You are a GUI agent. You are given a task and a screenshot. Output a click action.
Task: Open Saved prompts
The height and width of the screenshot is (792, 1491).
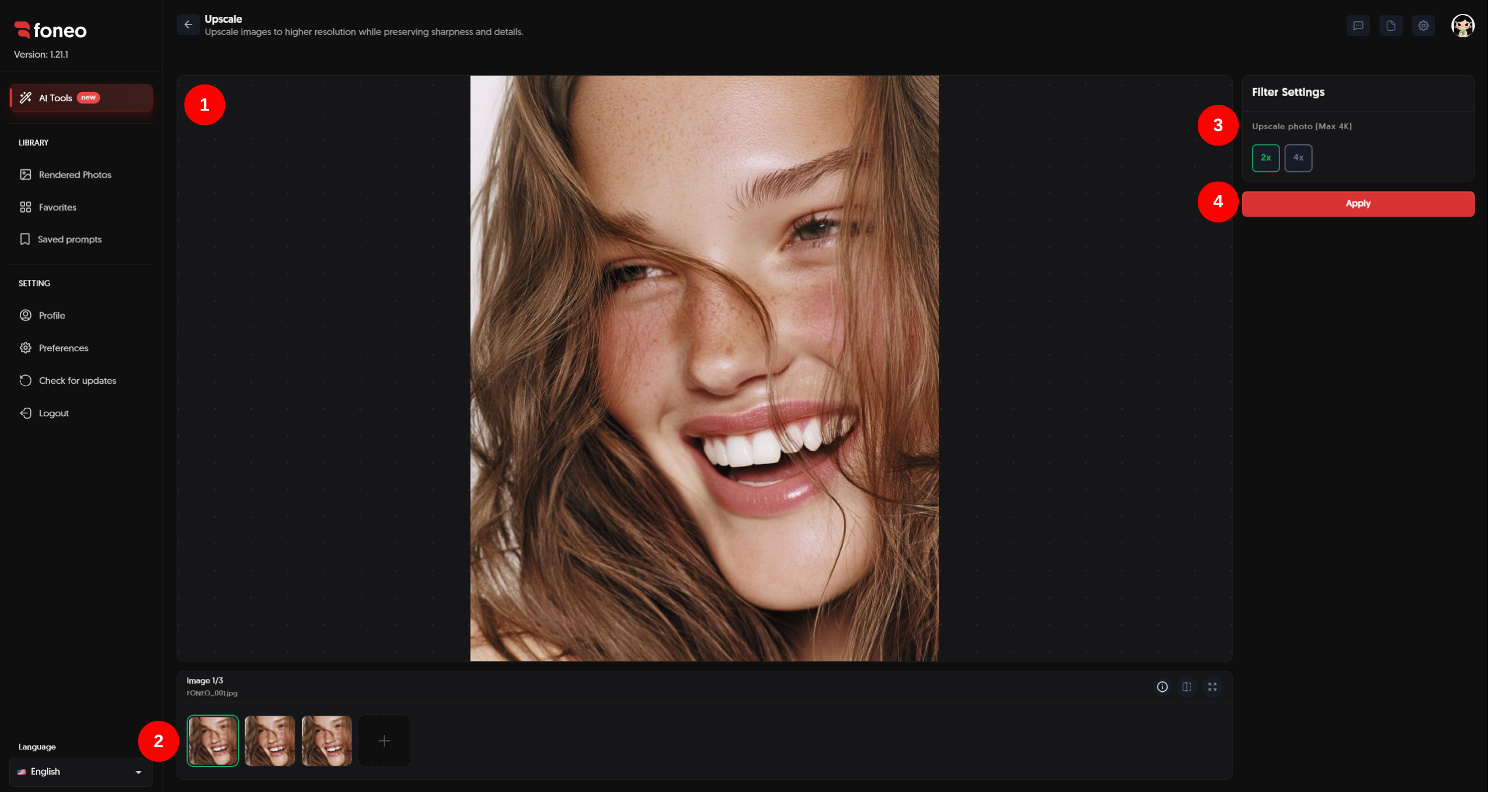(81, 239)
